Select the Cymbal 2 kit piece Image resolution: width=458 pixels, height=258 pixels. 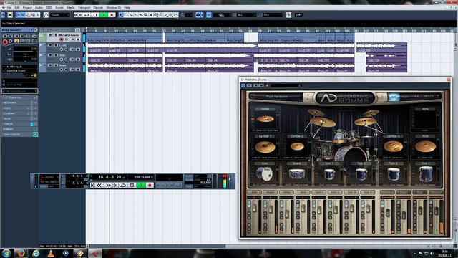pyautogui.click(x=297, y=146)
